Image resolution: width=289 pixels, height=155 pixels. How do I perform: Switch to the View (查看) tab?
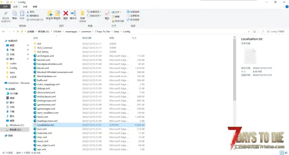coord(35,7)
